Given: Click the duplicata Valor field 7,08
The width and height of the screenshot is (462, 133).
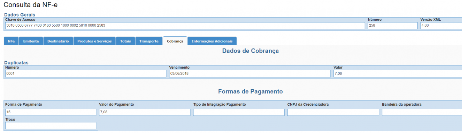Looking at the screenshot, I should [x=398, y=73].
